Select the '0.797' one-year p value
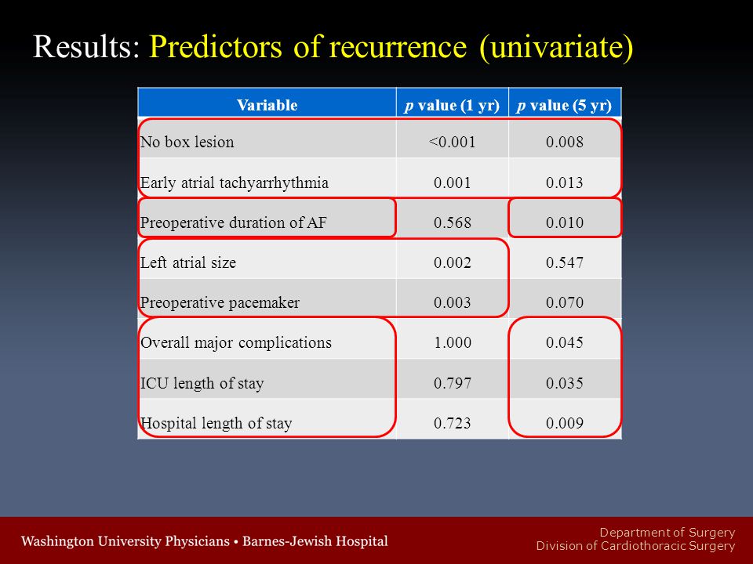 click(453, 383)
